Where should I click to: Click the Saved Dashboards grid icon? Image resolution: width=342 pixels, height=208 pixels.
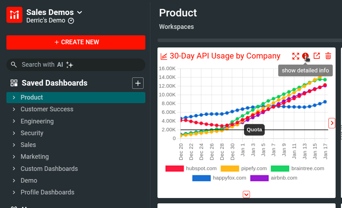coord(14,83)
